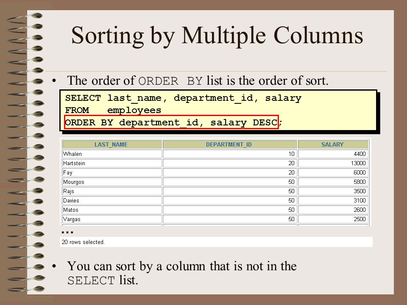Select the Mourgos cell

pyautogui.click(x=112, y=182)
